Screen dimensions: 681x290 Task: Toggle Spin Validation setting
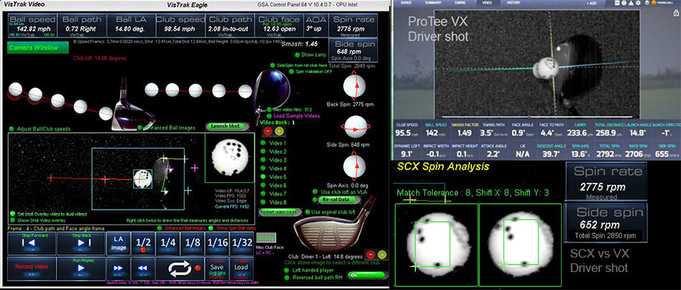[292, 72]
